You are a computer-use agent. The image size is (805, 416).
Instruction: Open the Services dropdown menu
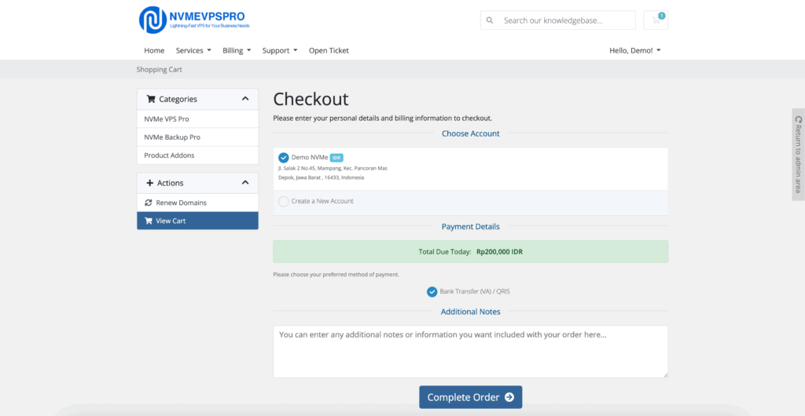[193, 50]
